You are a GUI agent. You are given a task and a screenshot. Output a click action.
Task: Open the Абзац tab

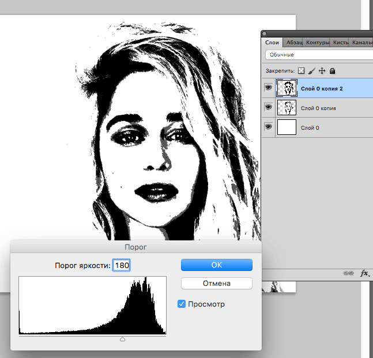293,43
